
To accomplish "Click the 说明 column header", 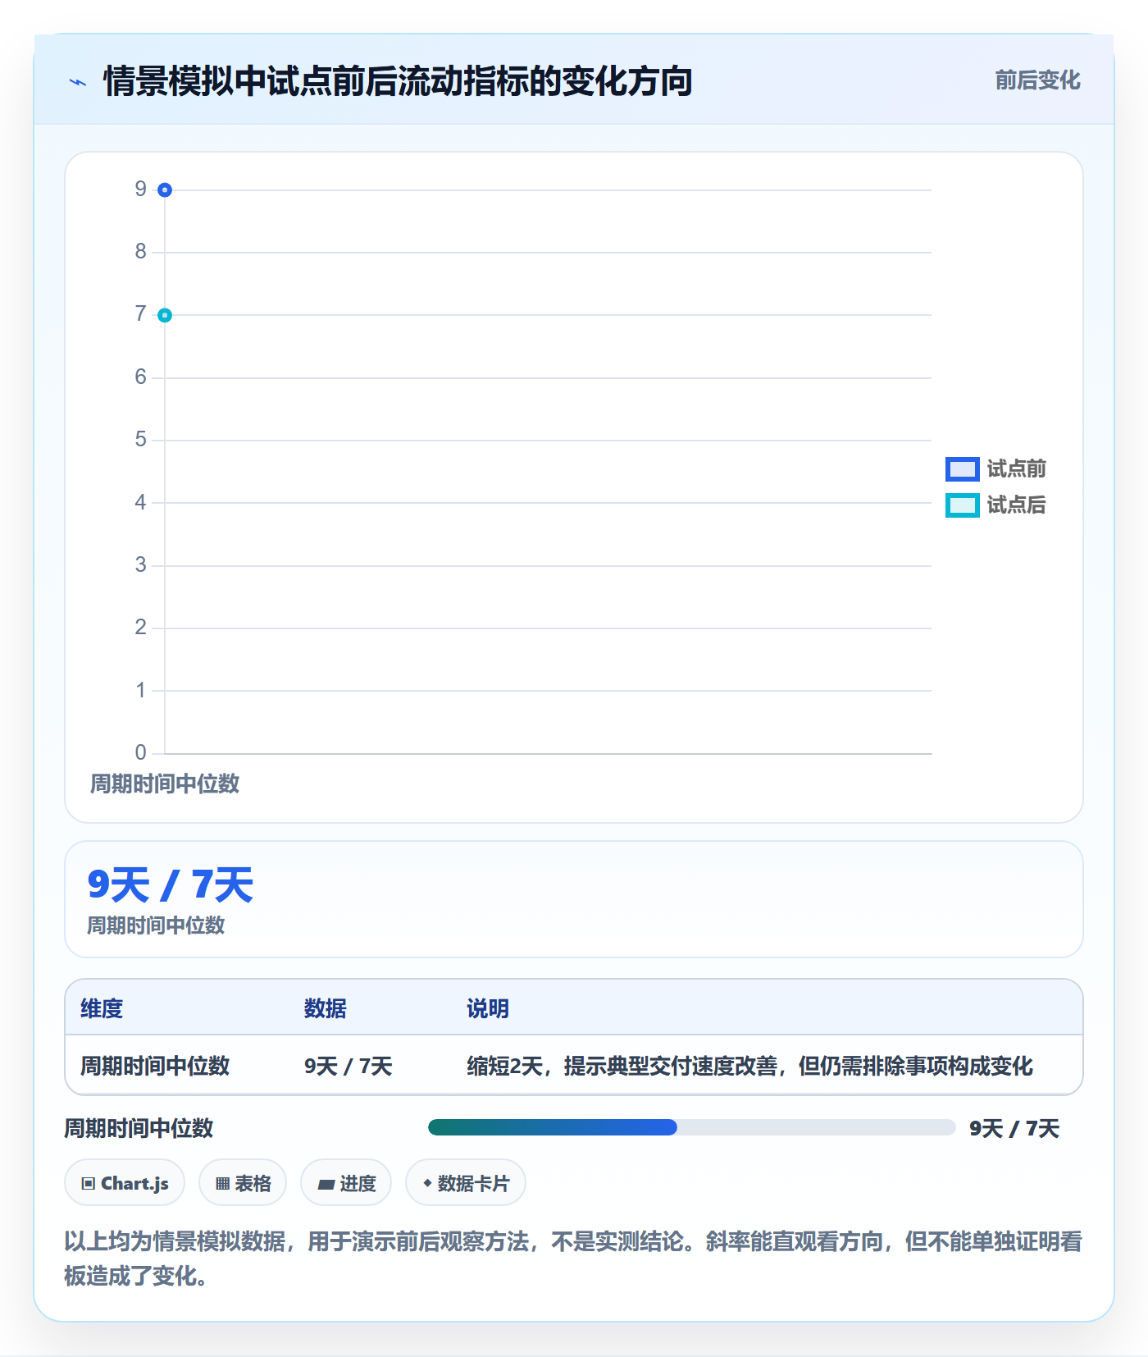I will click(488, 1008).
